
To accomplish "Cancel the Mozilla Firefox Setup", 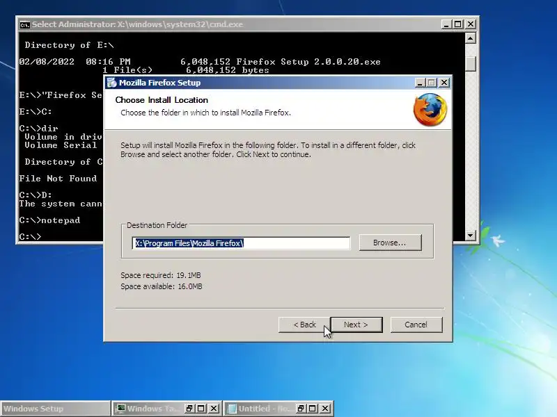I will [x=416, y=325].
